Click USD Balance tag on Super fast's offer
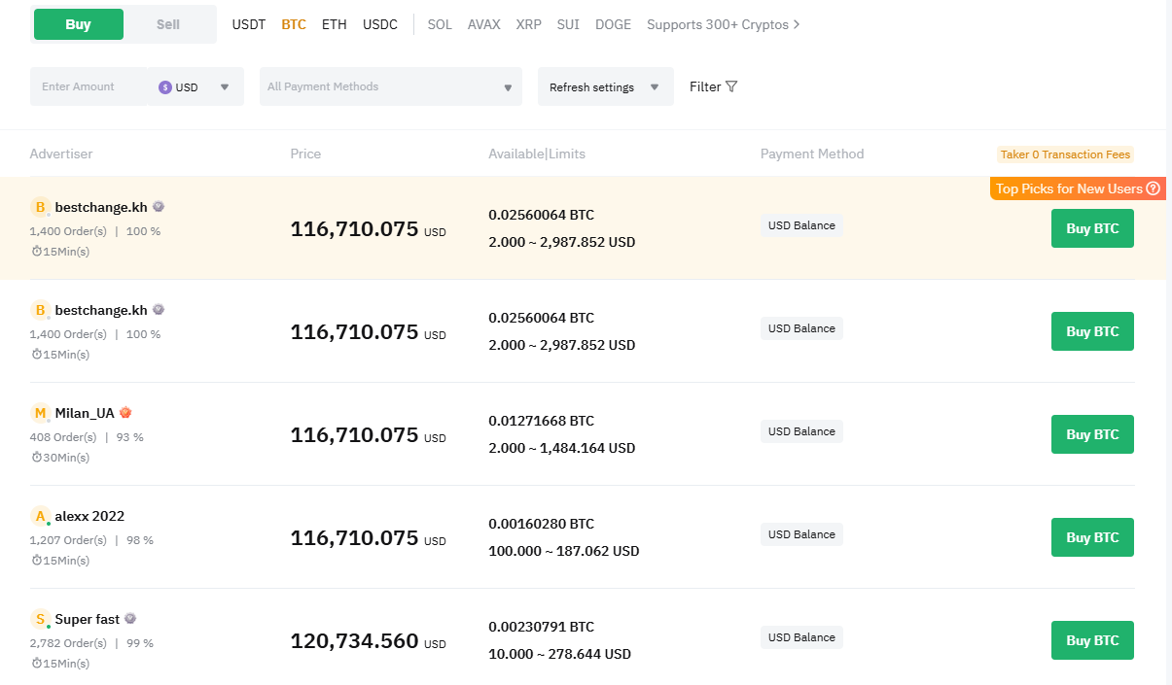 pos(801,636)
